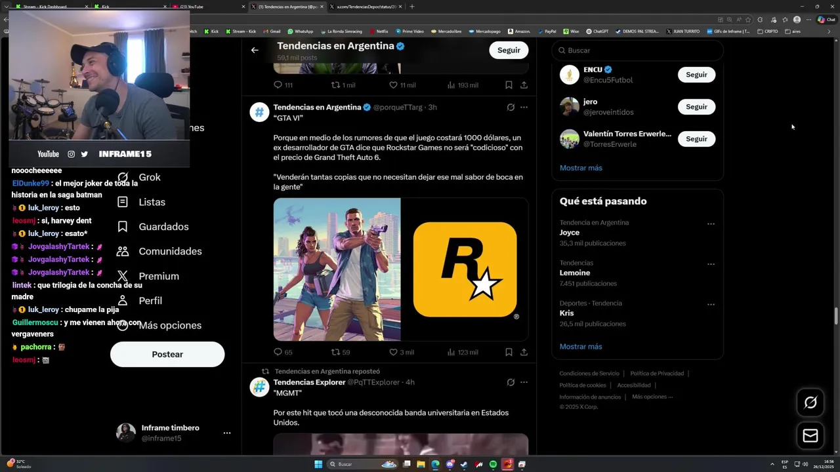
Task: Like the upper post with 11 mil likes
Action: tap(393, 85)
